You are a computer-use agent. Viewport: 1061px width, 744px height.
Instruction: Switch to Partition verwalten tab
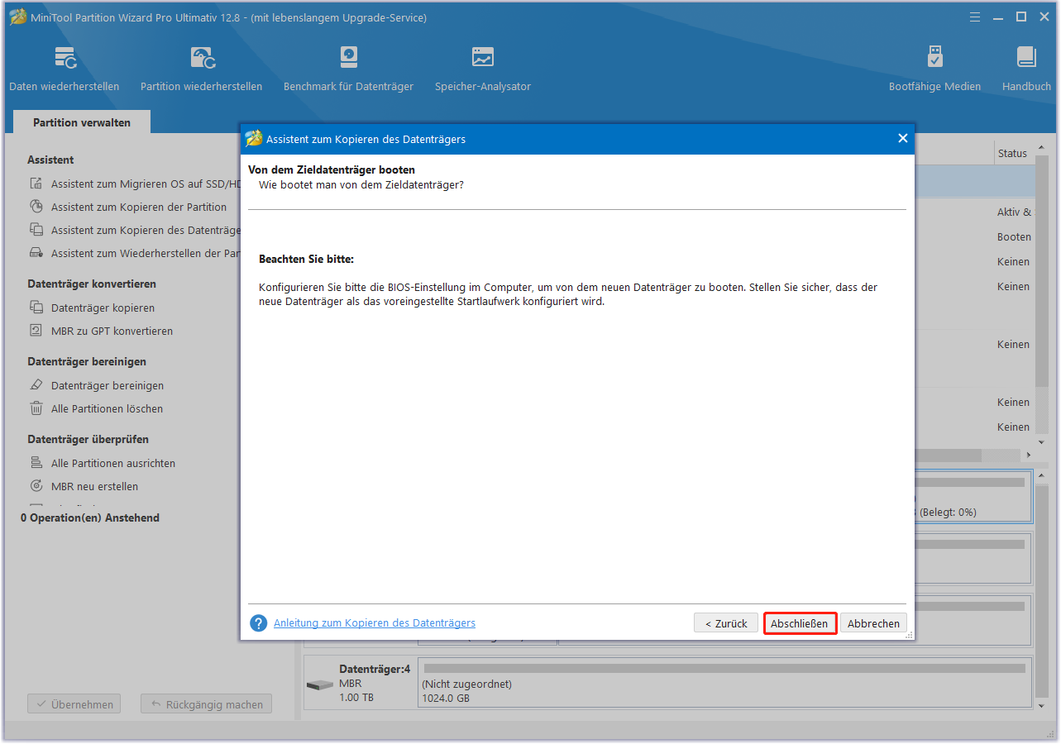[82, 122]
